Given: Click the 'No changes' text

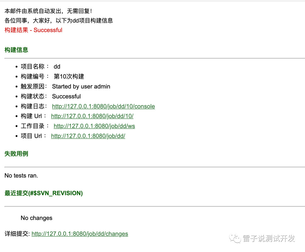Looking at the screenshot, I should [x=36, y=218].
